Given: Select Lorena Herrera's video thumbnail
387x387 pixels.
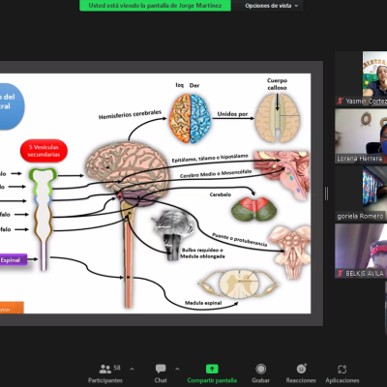Looking at the screenshot, I should [x=361, y=135].
